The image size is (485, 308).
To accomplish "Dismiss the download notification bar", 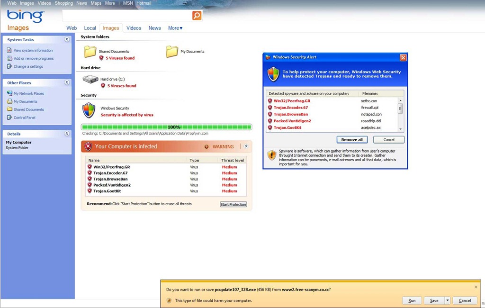I will coord(476,287).
